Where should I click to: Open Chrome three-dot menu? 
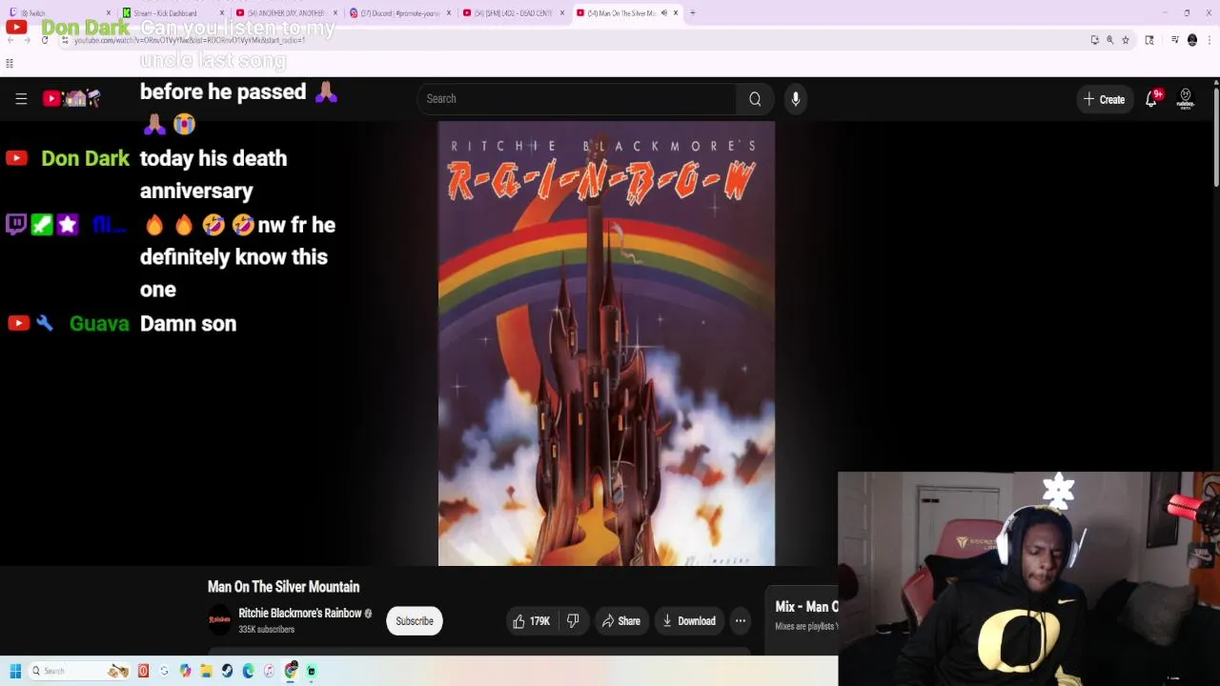(1209, 40)
